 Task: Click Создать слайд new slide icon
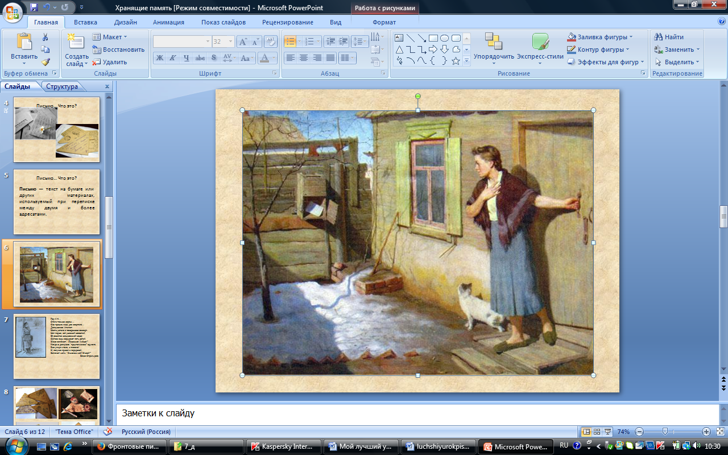coord(75,42)
